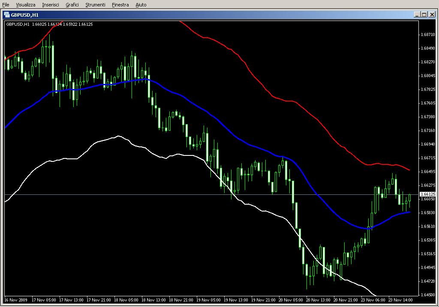The height and width of the screenshot is (307, 439).
Task: Click the GBPUSD,H1 title bar text
Action: [x=24, y=15]
